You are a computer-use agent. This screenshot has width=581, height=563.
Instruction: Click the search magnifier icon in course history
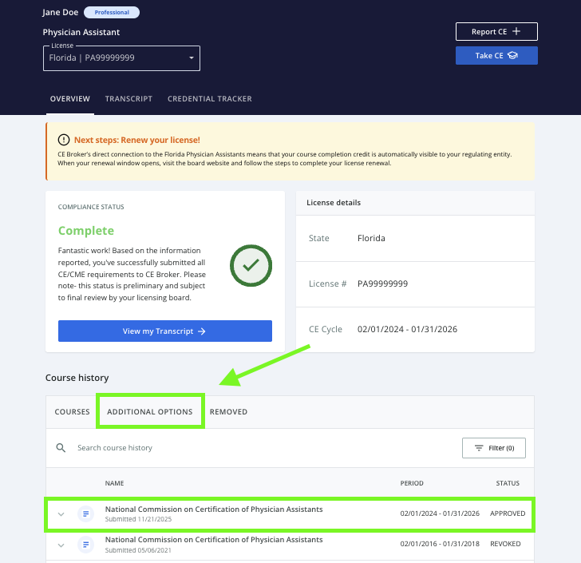[61, 448]
